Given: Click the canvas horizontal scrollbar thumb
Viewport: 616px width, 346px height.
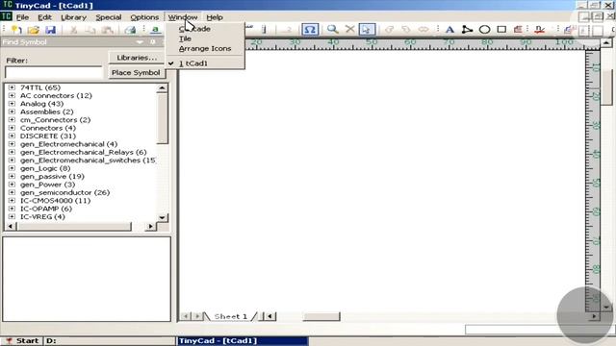Looking at the screenshot, I should [321, 316].
